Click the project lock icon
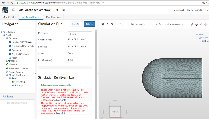 13,10
